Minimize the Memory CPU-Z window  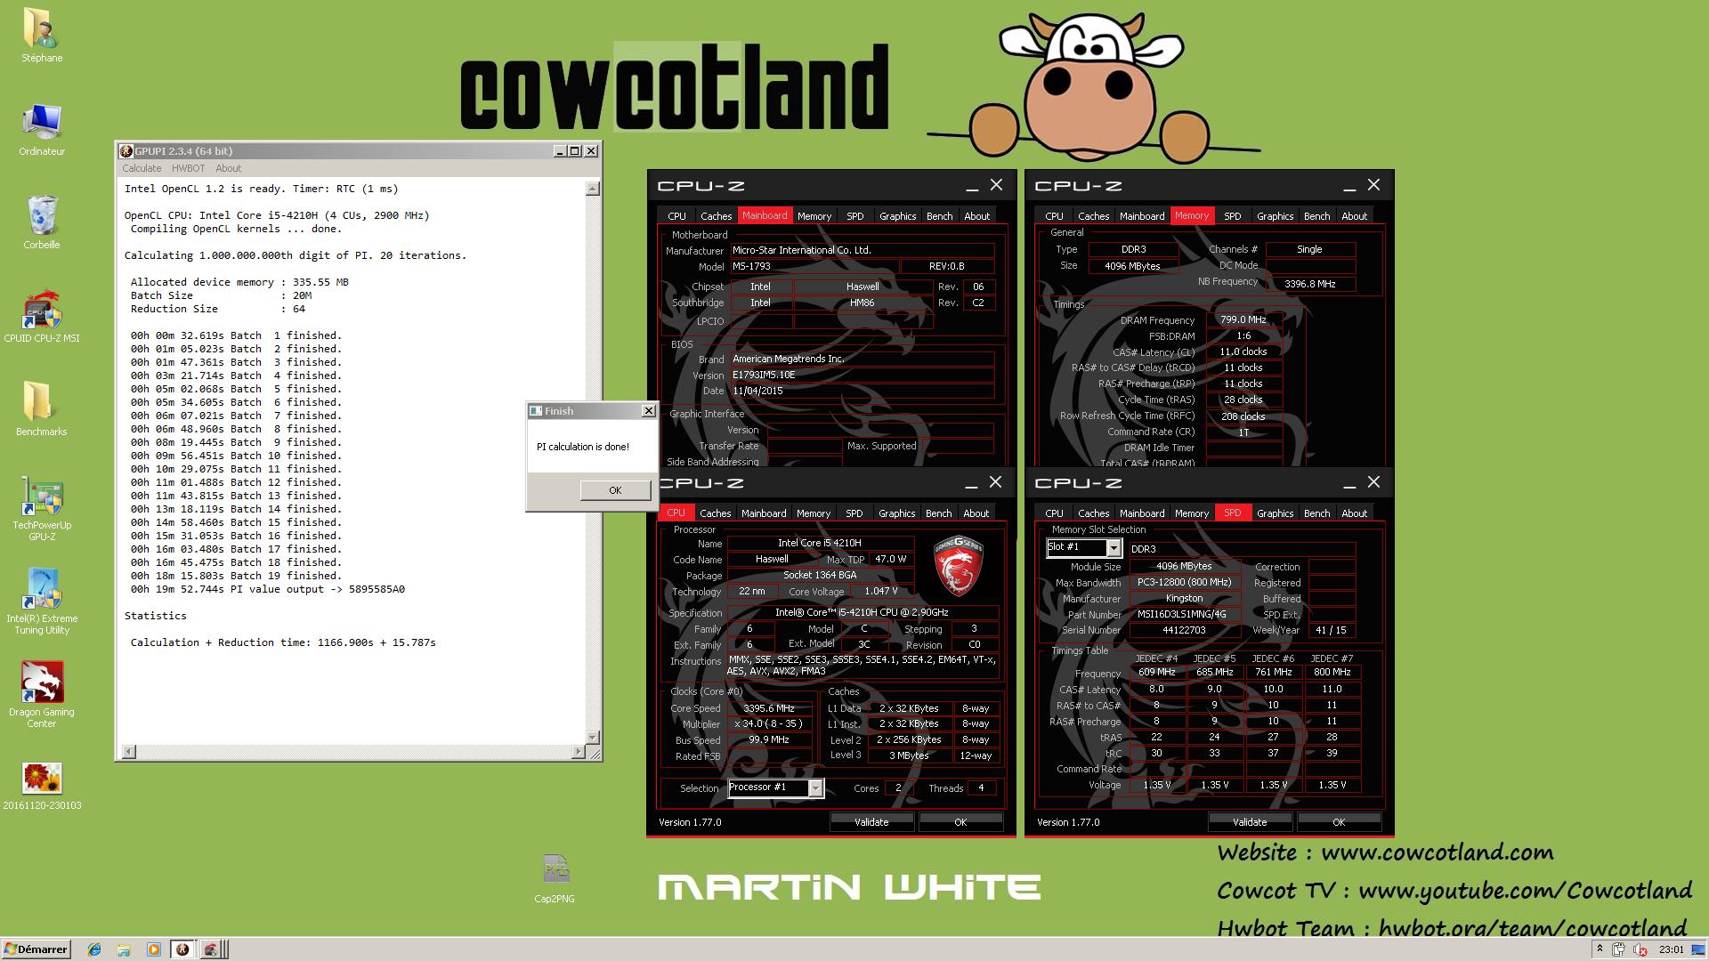click(1349, 187)
